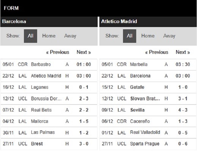Open the Real Valladolid 0-5 match
This screenshot has height=151, width=197.
148,132
